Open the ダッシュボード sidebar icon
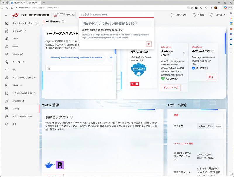Screen dimensions: 234x177 coord(6,31)
